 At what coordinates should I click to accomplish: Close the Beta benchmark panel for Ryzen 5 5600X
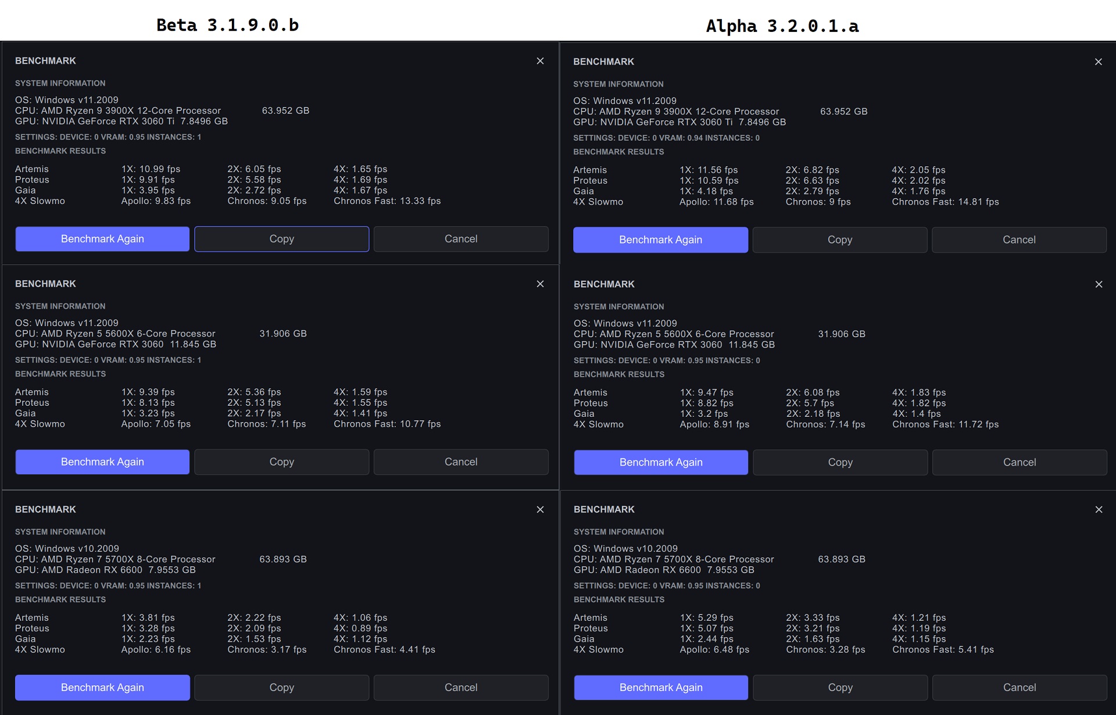(x=540, y=284)
